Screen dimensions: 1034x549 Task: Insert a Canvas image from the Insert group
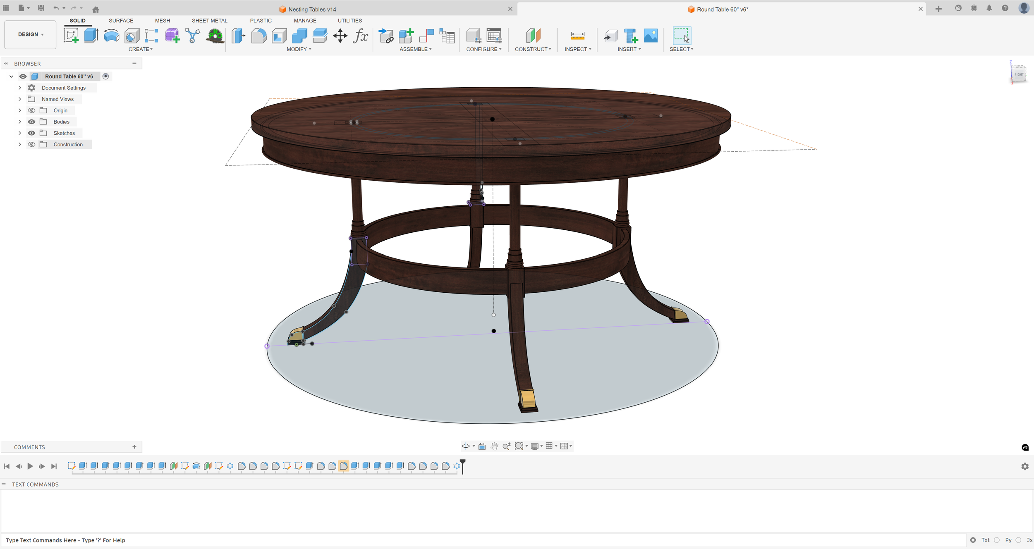[651, 36]
